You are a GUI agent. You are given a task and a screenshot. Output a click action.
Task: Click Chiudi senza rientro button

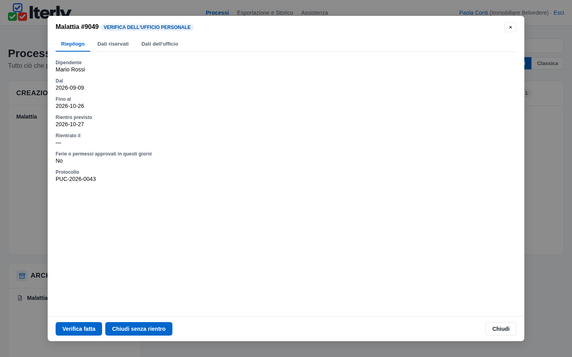click(x=139, y=329)
